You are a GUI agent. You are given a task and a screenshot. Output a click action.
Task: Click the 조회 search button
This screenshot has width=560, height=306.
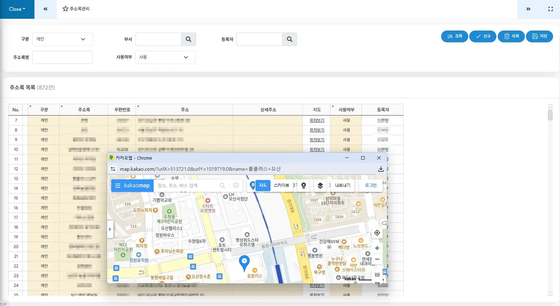(x=455, y=36)
